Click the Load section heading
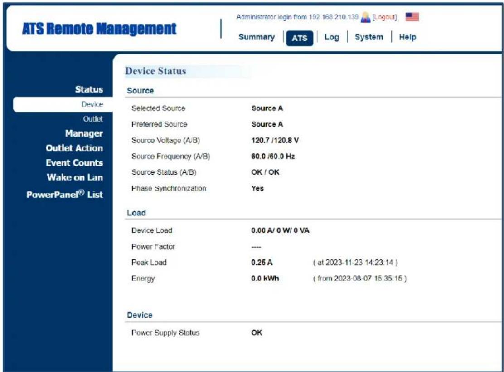 [x=136, y=213]
